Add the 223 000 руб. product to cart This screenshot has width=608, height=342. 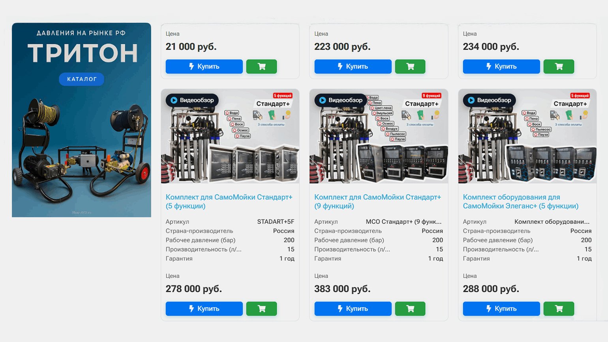410,66
